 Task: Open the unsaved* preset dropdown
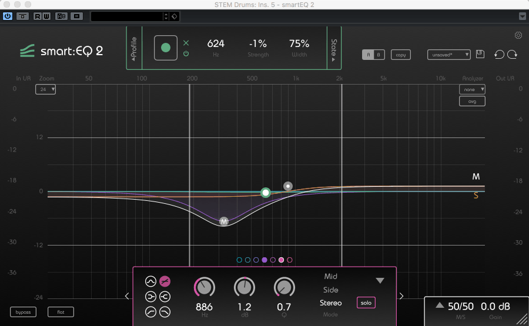(x=448, y=55)
